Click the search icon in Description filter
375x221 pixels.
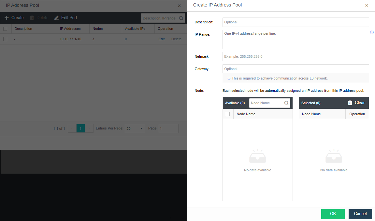tap(181, 18)
